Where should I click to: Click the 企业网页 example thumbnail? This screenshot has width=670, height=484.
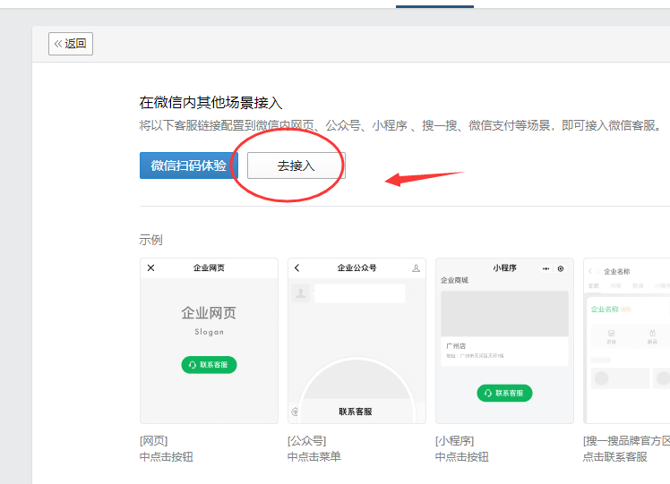(x=209, y=341)
